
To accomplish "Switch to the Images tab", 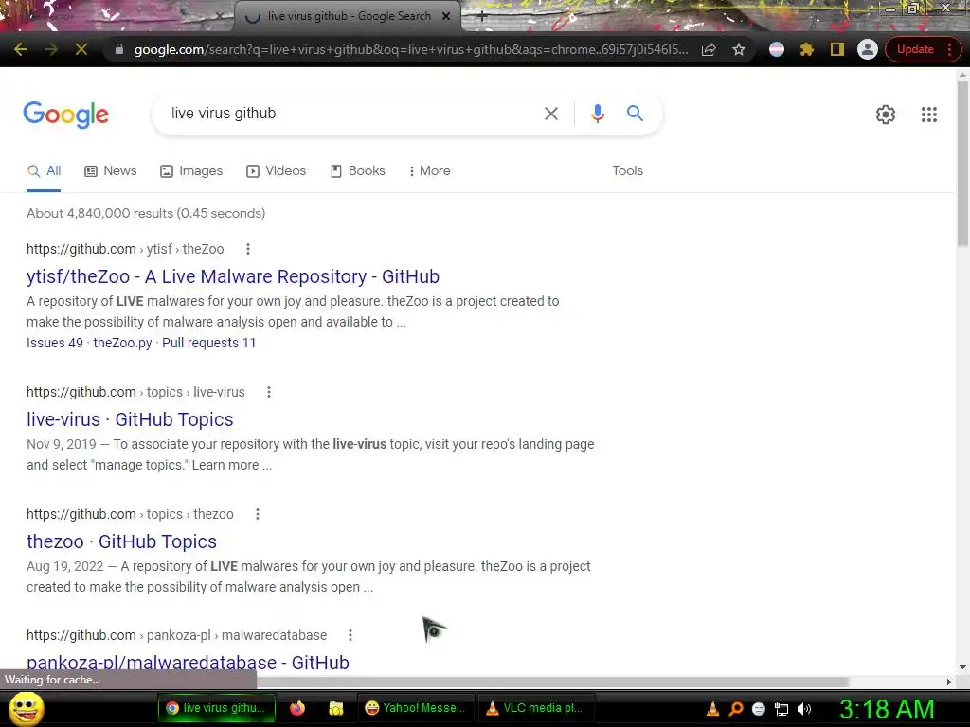I will (x=191, y=171).
